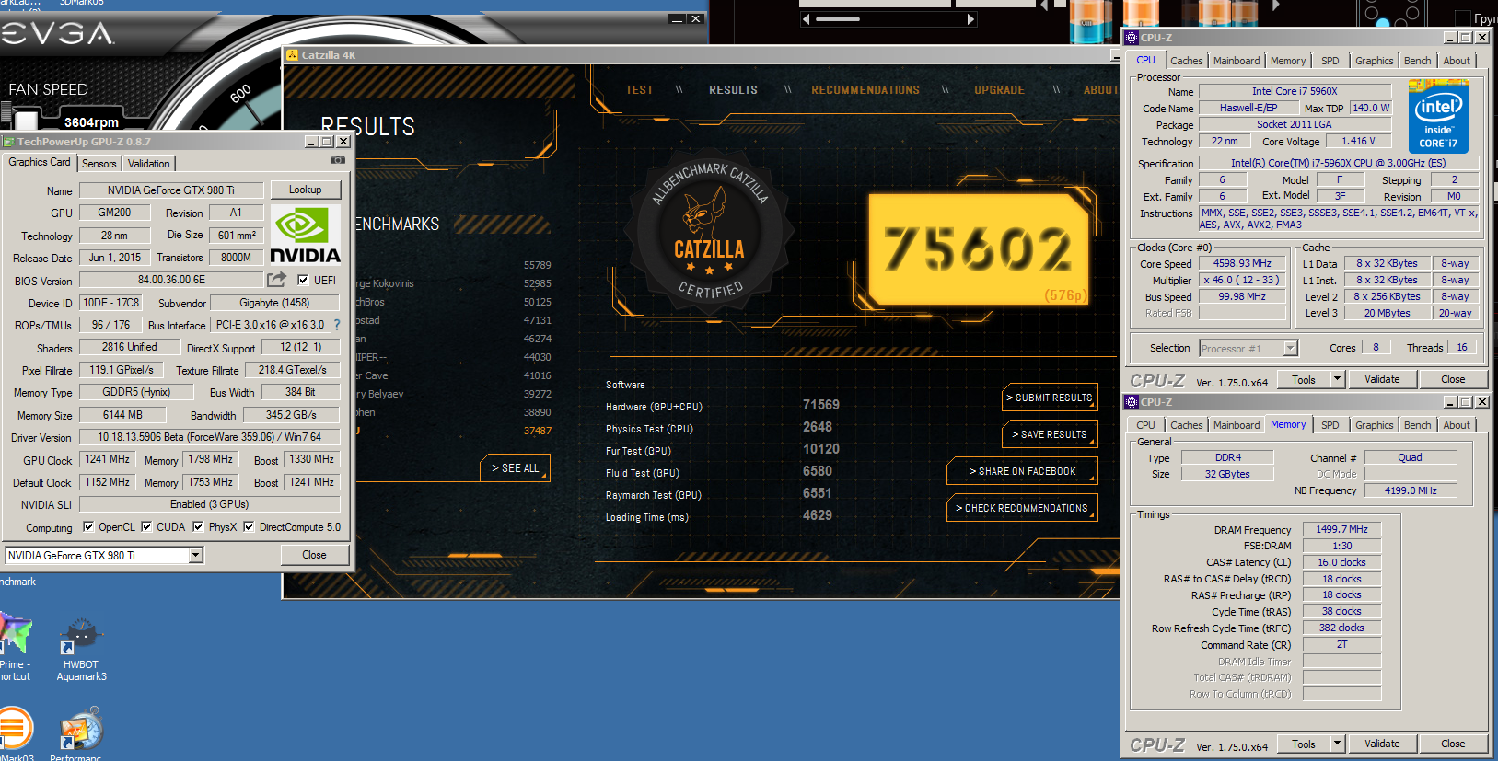Click the upper CPU-Z title bar icon

(x=1132, y=38)
